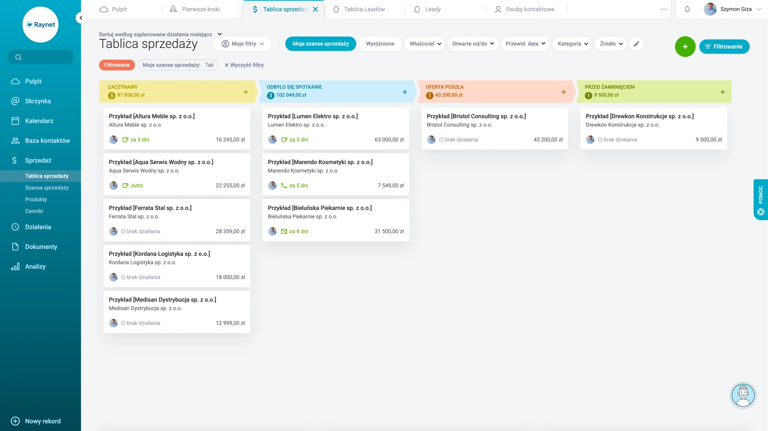Click the task icon on Altura Meble card
The height and width of the screenshot is (431, 768).
coord(125,140)
